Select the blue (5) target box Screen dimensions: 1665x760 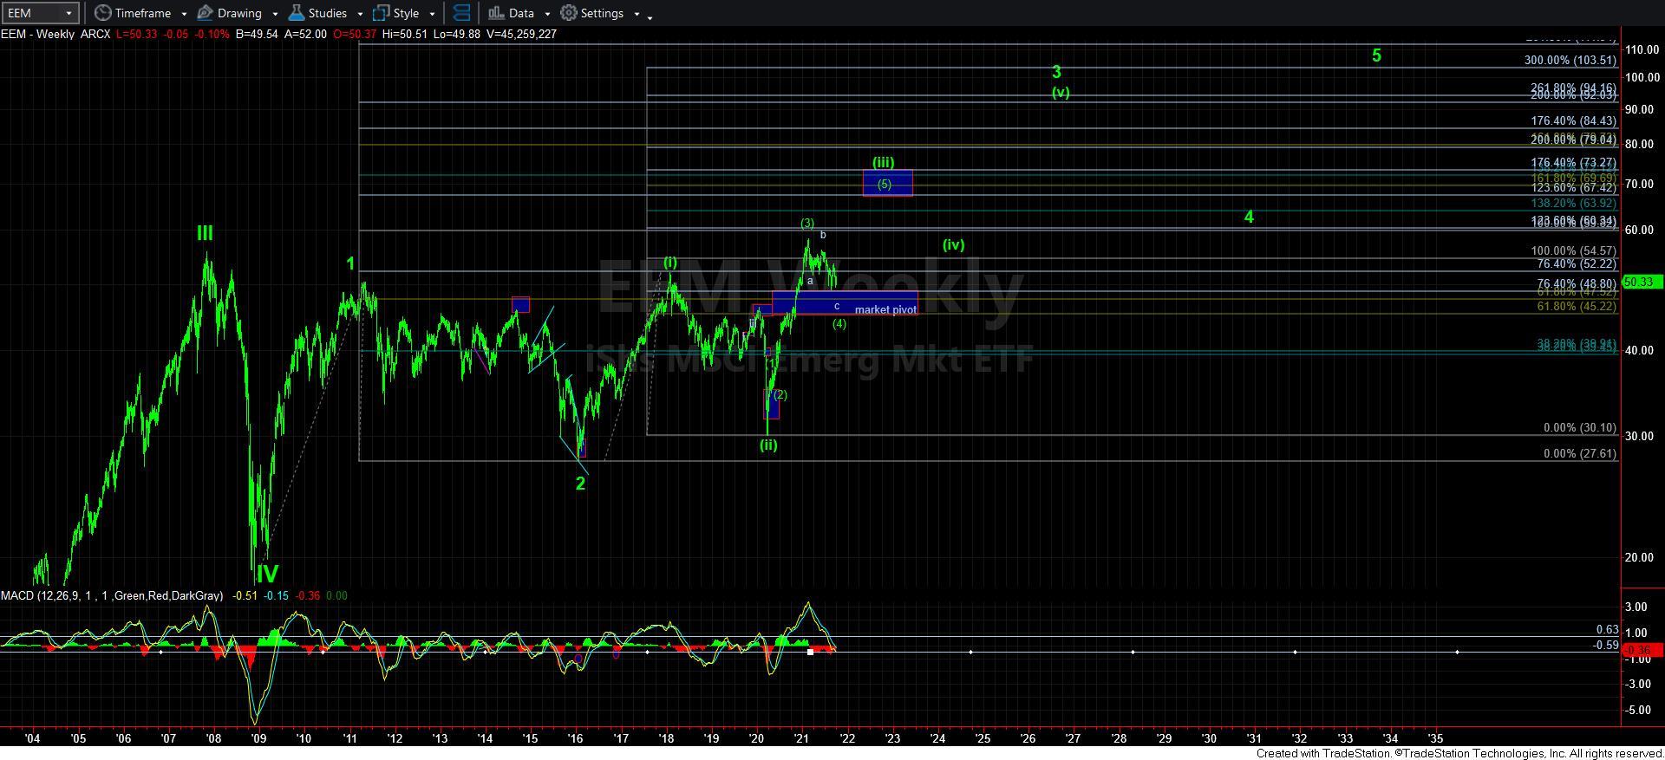887,183
